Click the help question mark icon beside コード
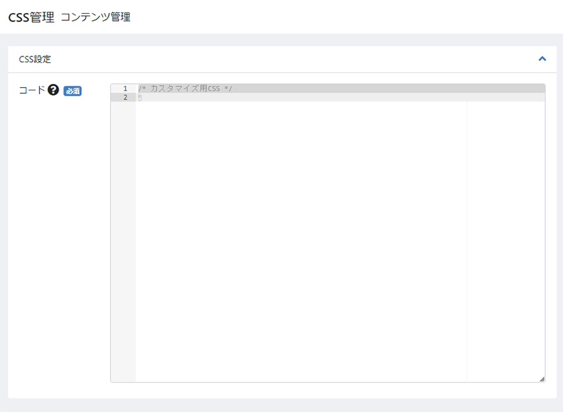Image resolution: width=563 pixels, height=412 pixels. tap(54, 90)
